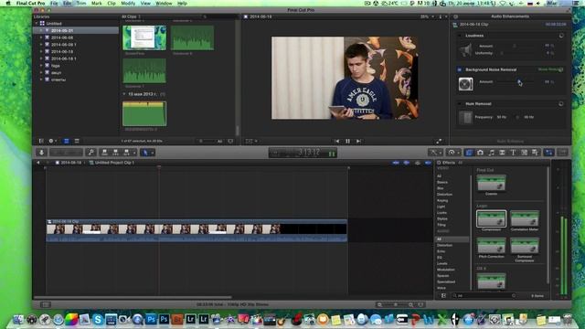
Task: Open the Generators browser icon
Action: pyautogui.click(x=524, y=153)
